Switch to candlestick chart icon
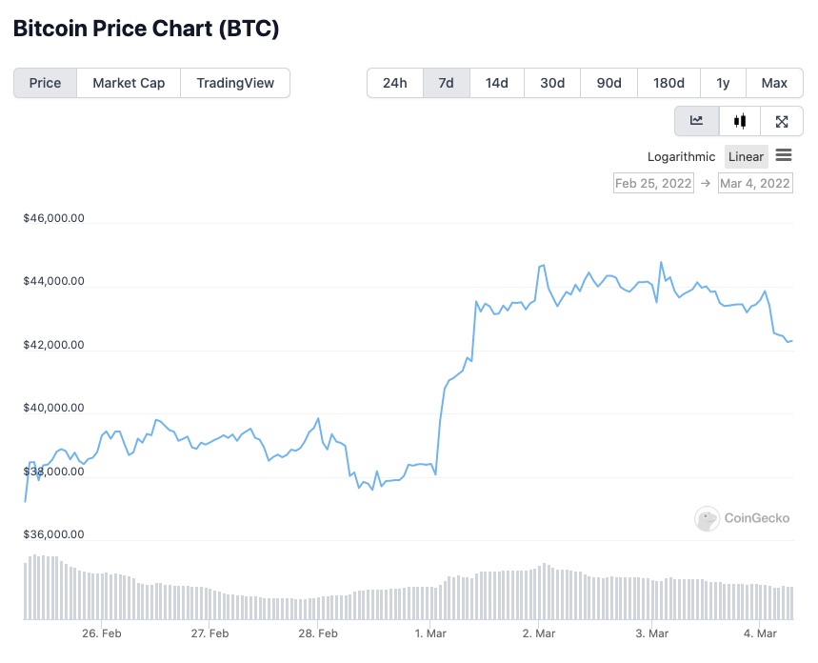The image size is (818, 663). (x=740, y=121)
